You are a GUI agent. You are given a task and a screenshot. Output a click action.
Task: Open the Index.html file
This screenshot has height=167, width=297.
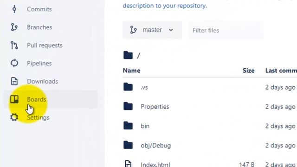(x=155, y=164)
